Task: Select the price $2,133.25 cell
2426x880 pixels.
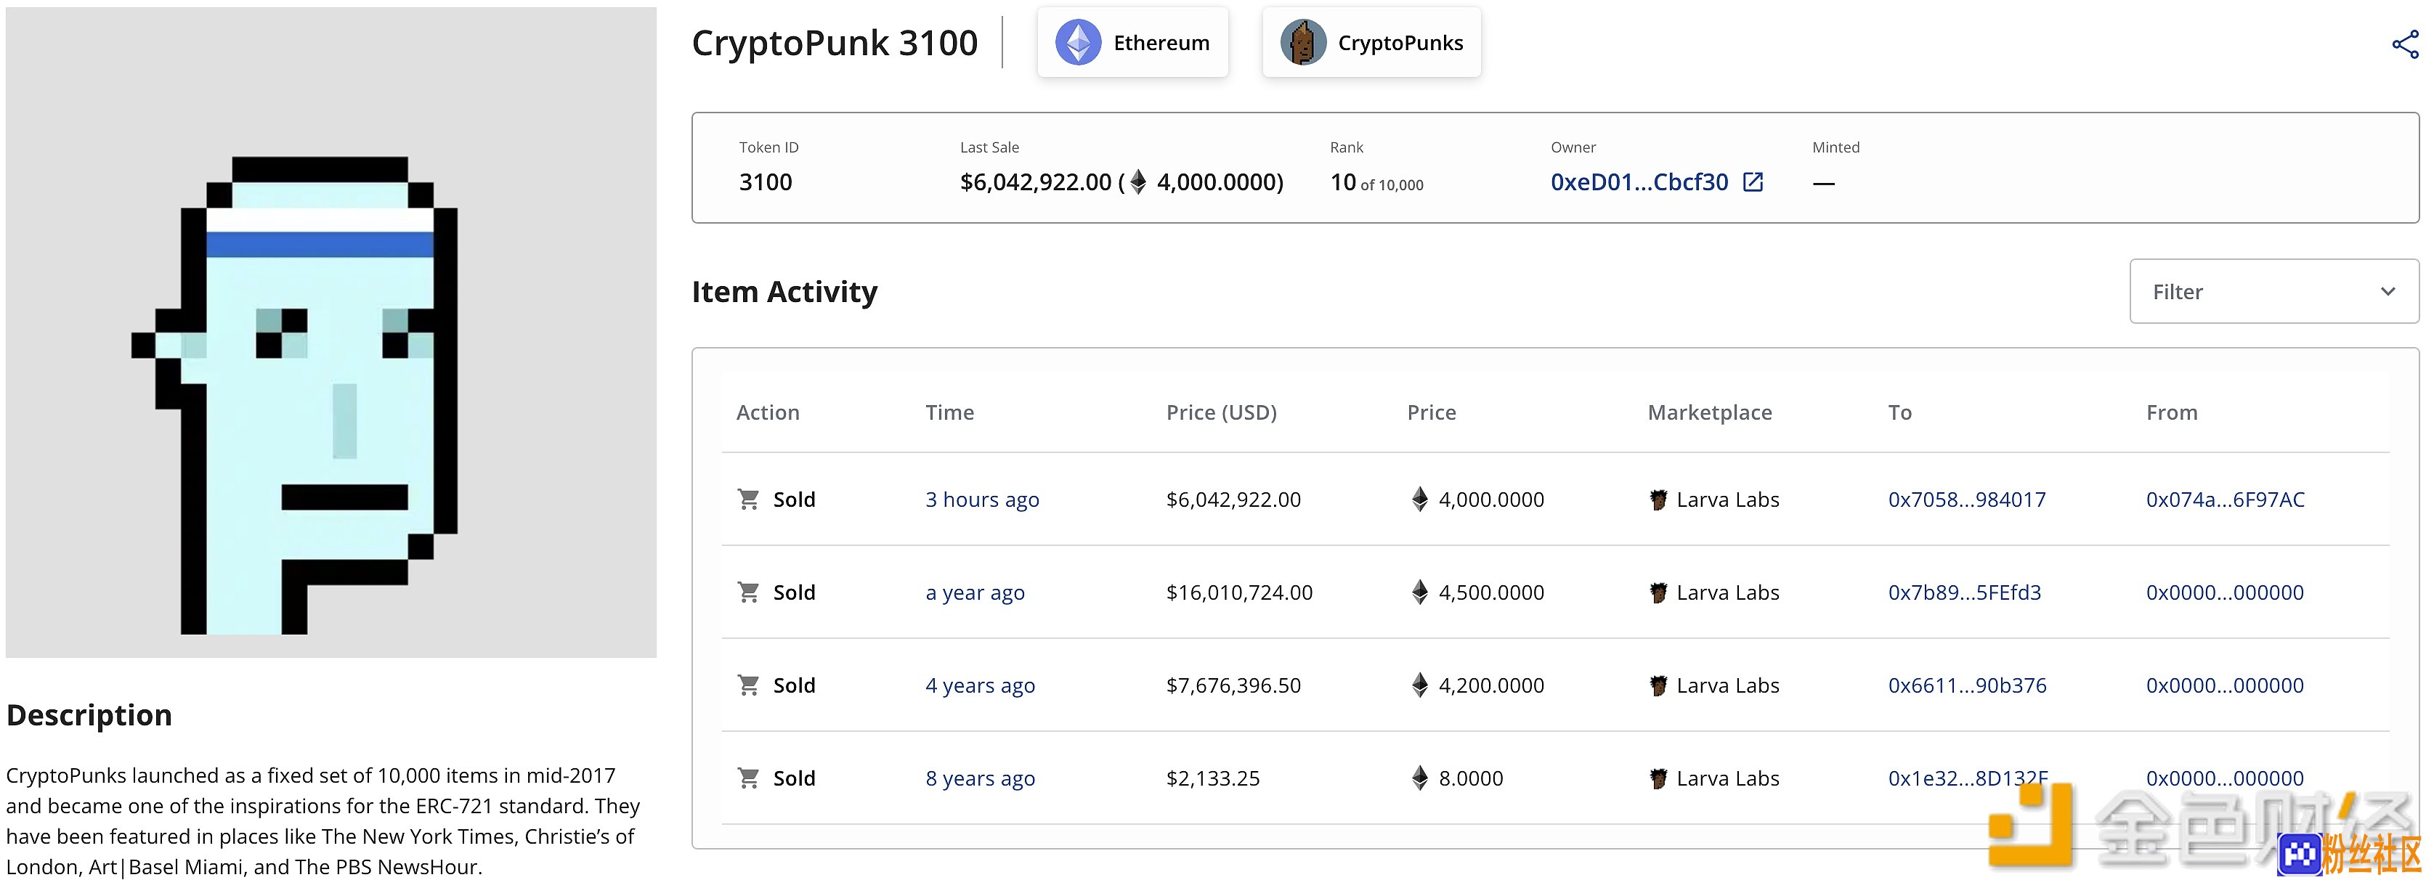Action: (1212, 779)
